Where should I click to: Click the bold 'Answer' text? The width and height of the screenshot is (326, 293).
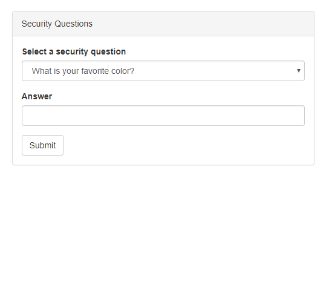point(37,96)
